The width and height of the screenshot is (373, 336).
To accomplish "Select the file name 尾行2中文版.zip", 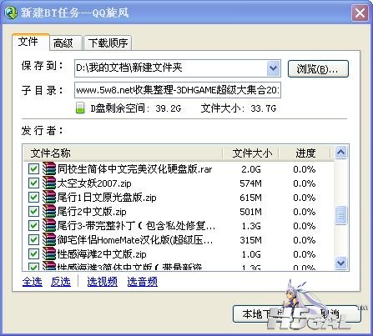I will click(x=92, y=212).
